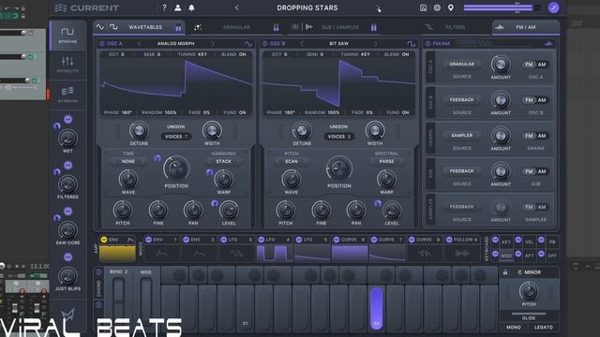Click the LEGATO button
This screenshot has height=337, width=600.
click(x=544, y=328)
